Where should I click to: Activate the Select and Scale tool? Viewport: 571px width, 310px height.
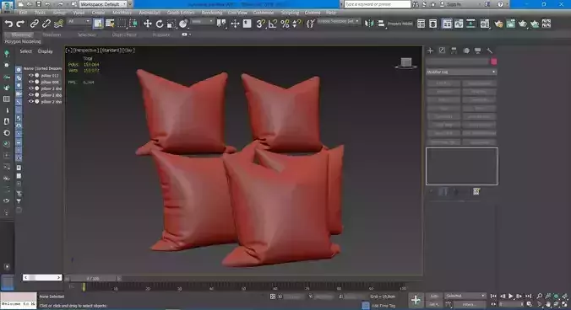pos(171,24)
